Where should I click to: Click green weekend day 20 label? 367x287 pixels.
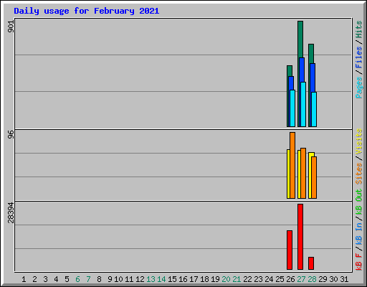coord(226,279)
